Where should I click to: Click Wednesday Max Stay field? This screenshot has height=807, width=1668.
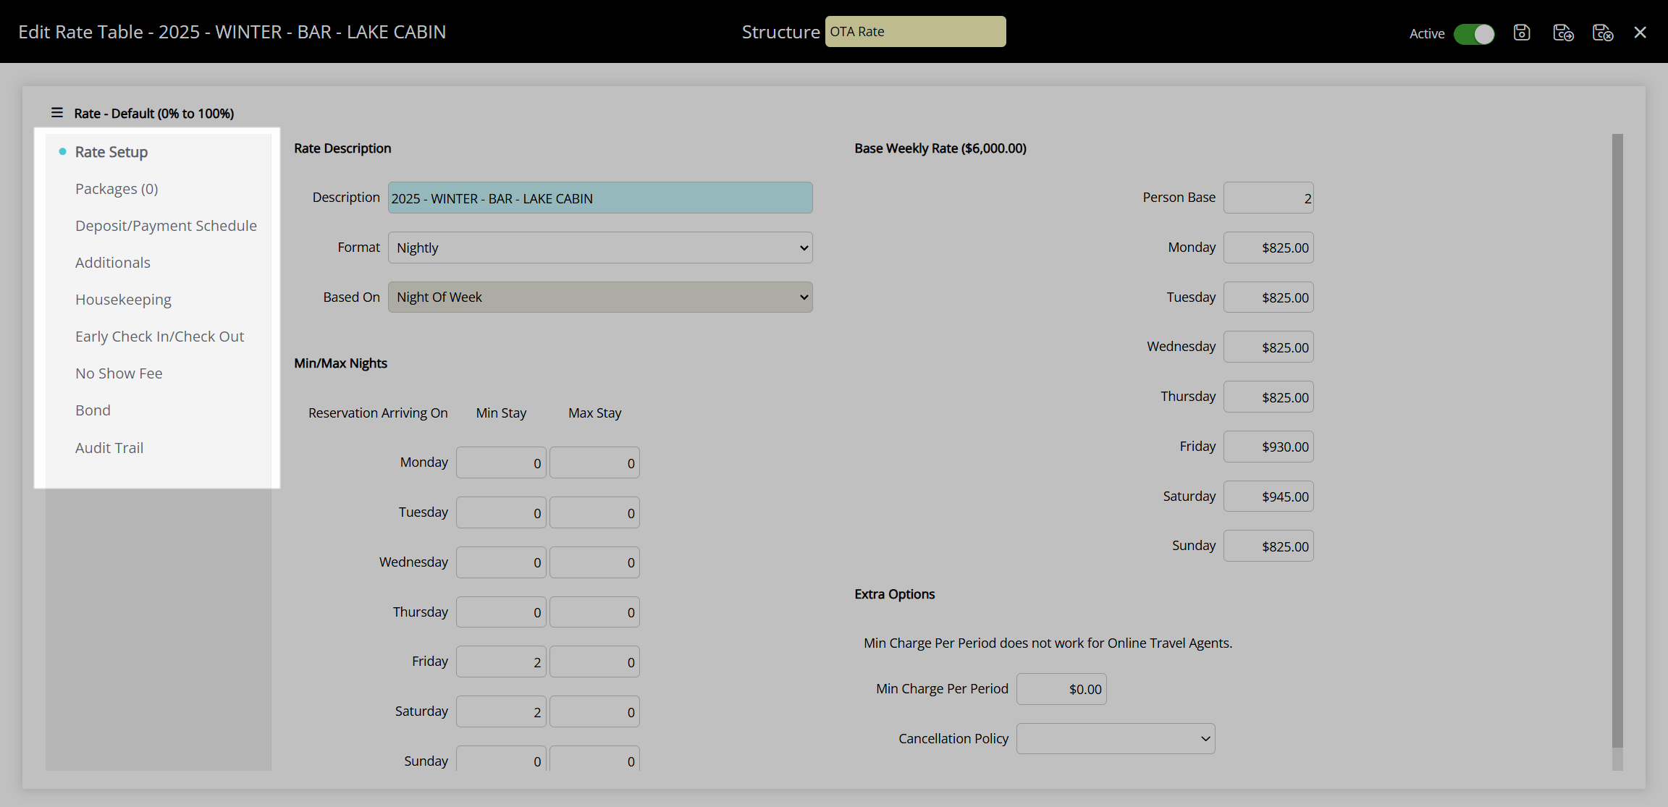[594, 562]
